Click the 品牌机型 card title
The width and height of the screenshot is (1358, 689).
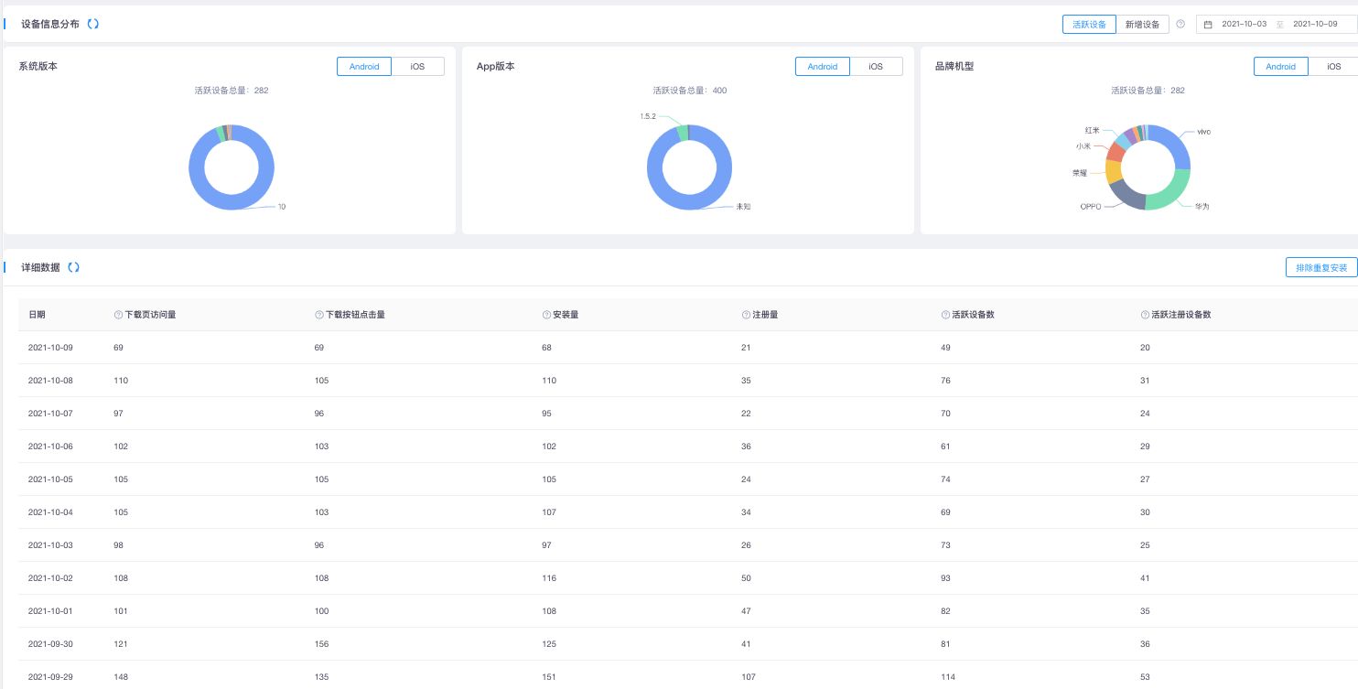click(x=954, y=67)
